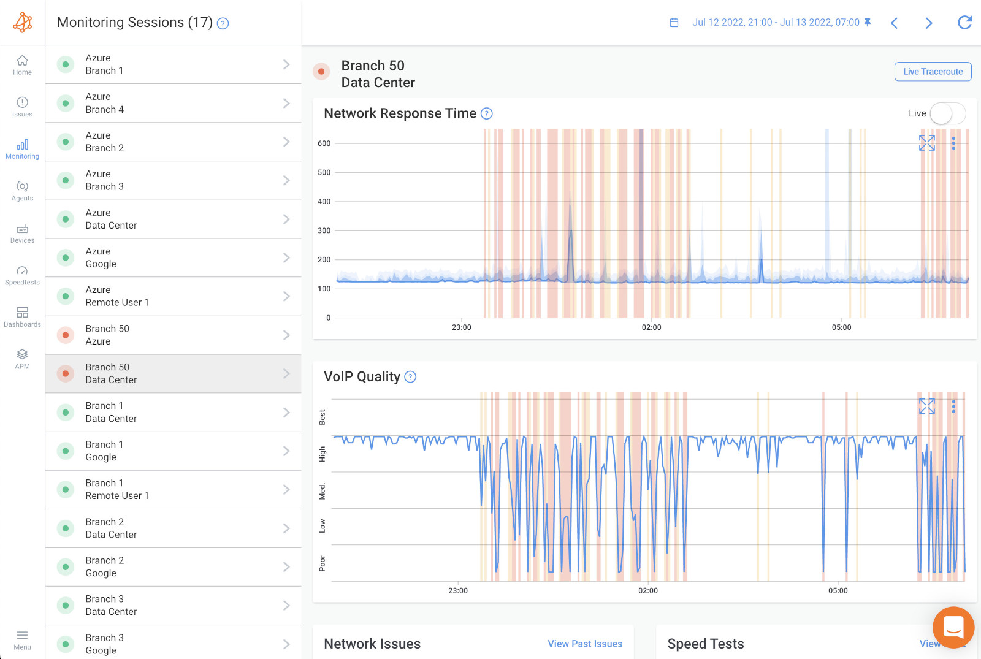Open the Monitoring section in the sidebar
The width and height of the screenshot is (981, 659).
pos(22,147)
